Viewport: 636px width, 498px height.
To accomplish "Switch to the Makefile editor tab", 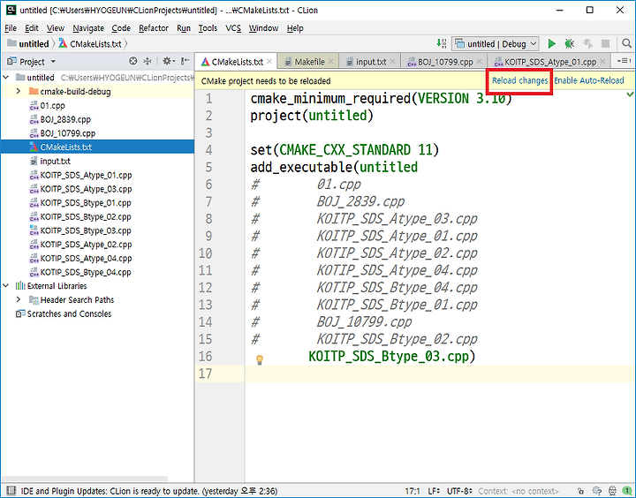I will pyautogui.click(x=309, y=62).
